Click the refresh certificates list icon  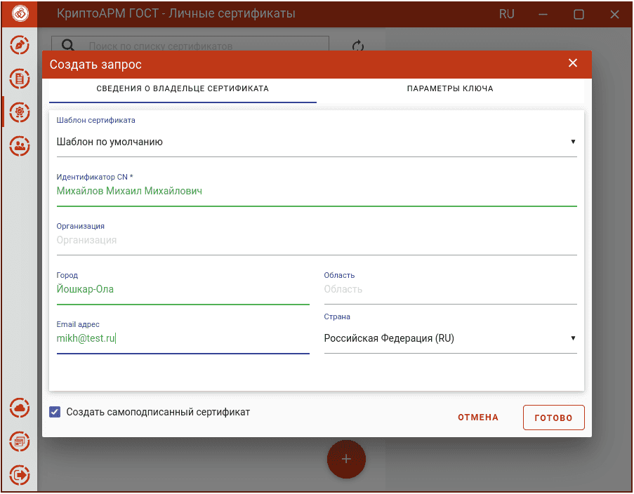click(x=358, y=46)
